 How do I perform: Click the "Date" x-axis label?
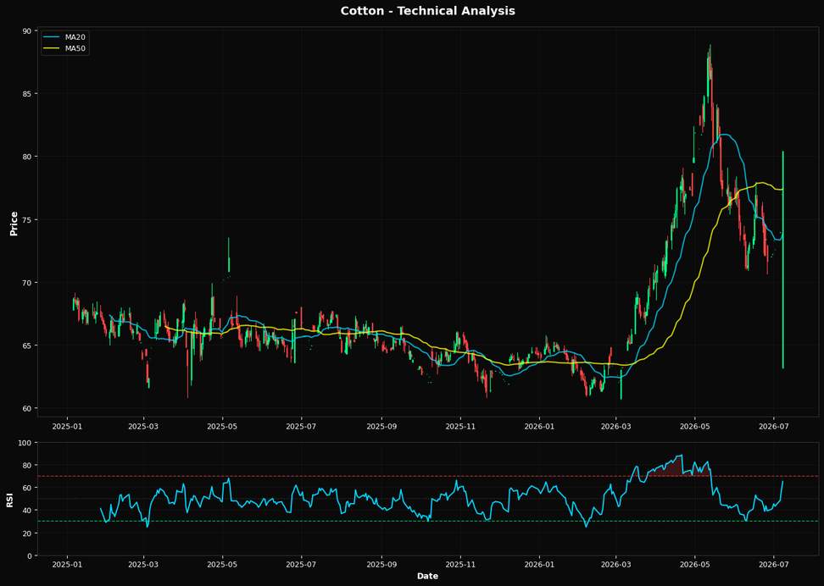(427, 576)
